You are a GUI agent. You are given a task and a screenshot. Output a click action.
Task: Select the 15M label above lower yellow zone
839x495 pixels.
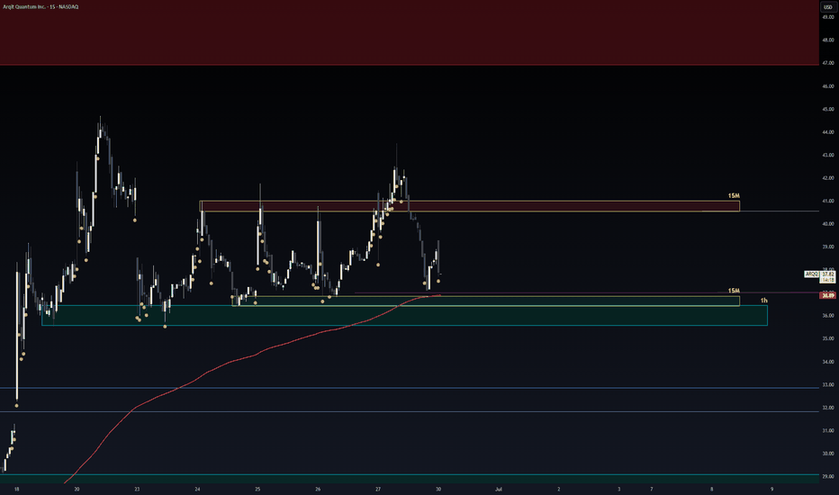[x=734, y=291]
